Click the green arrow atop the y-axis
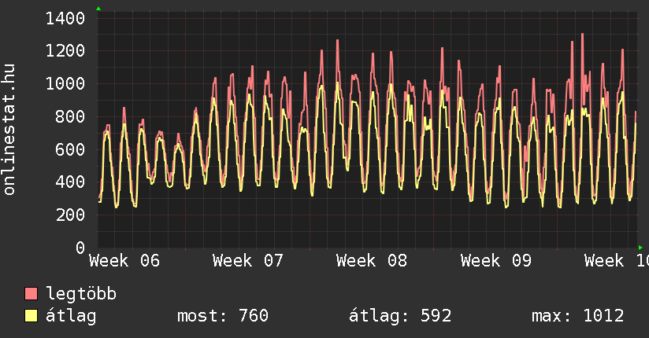Viewport: 649px width, 338px height. point(98,9)
